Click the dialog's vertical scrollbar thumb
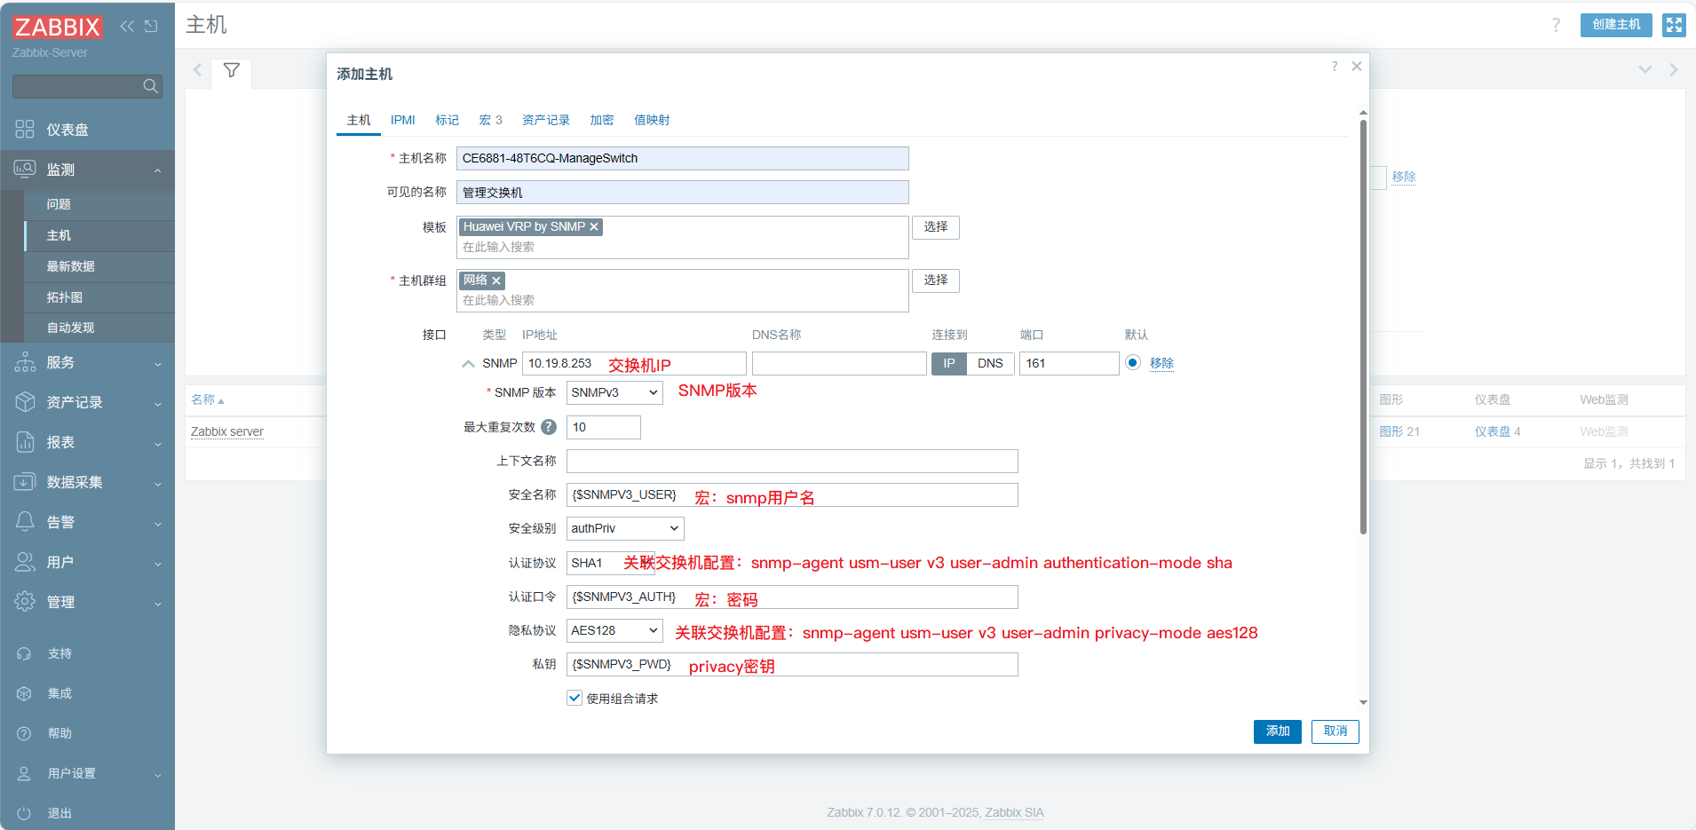The height and width of the screenshot is (830, 1696). [x=1363, y=327]
